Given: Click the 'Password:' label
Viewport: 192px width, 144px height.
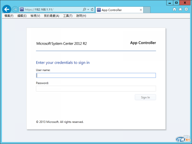Looking at the screenshot, I should click(42, 83).
